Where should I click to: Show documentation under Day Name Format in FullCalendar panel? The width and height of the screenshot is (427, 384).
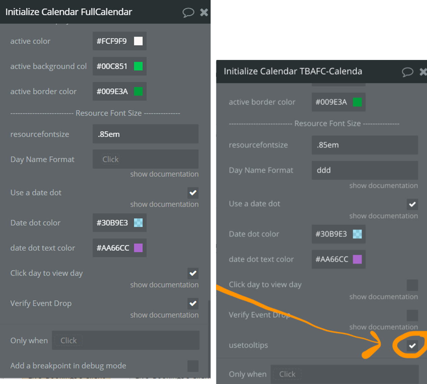click(164, 174)
